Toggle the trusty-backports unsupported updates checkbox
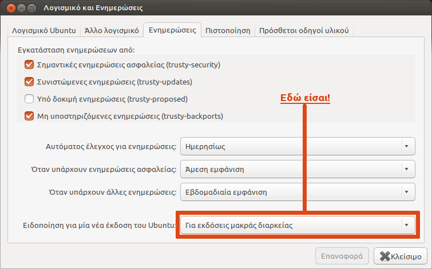Image resolution: width=432 pixels, height=269 pixels. 30,117
